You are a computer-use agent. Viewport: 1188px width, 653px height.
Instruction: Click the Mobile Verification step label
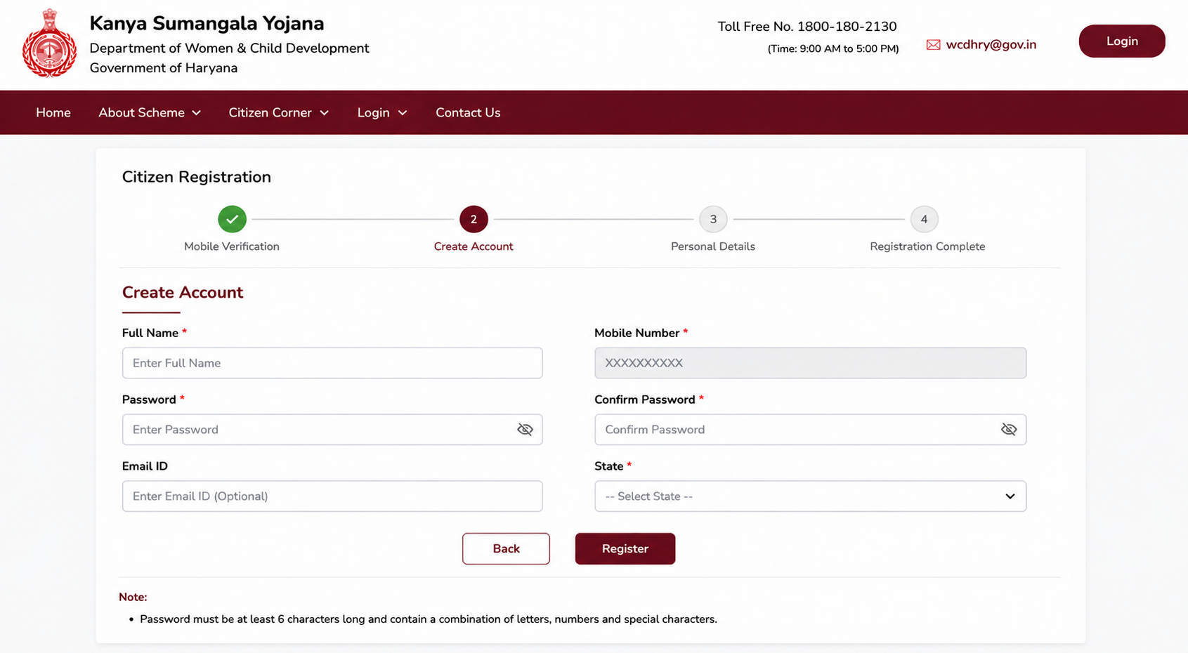tap(232, 246)
